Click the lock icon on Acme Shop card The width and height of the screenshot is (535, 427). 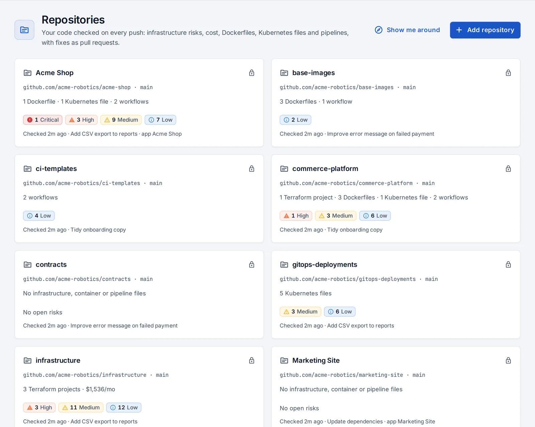pos(252,73)
